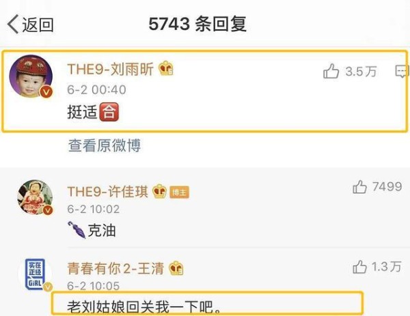Tap the crown badge next to 青春有你2-王清
The width and height of the screenshot is (410, 316).
point(176,268)
